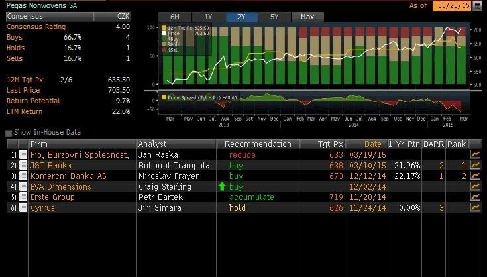Open the chart icon in Cyrrus row
This screenshot has width=487, height=277.
(475, 207)
